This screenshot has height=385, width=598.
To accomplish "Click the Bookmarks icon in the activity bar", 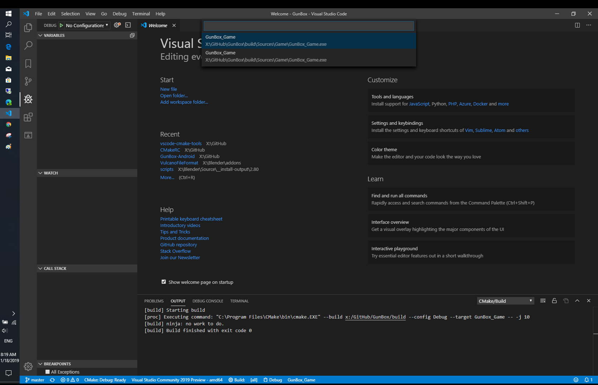I will [x=28, y=63].
